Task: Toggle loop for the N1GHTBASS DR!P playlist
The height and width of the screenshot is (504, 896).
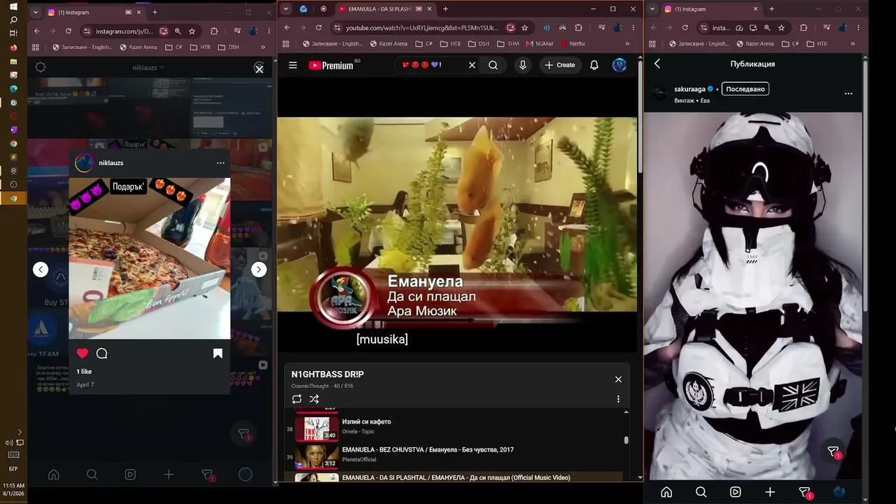Action: (297, 399)
